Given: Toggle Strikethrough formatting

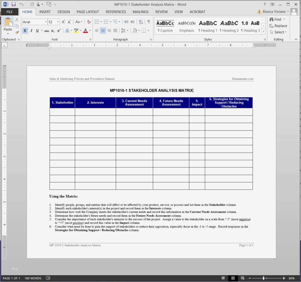Looking at the screenshot, I should point(46,31).
